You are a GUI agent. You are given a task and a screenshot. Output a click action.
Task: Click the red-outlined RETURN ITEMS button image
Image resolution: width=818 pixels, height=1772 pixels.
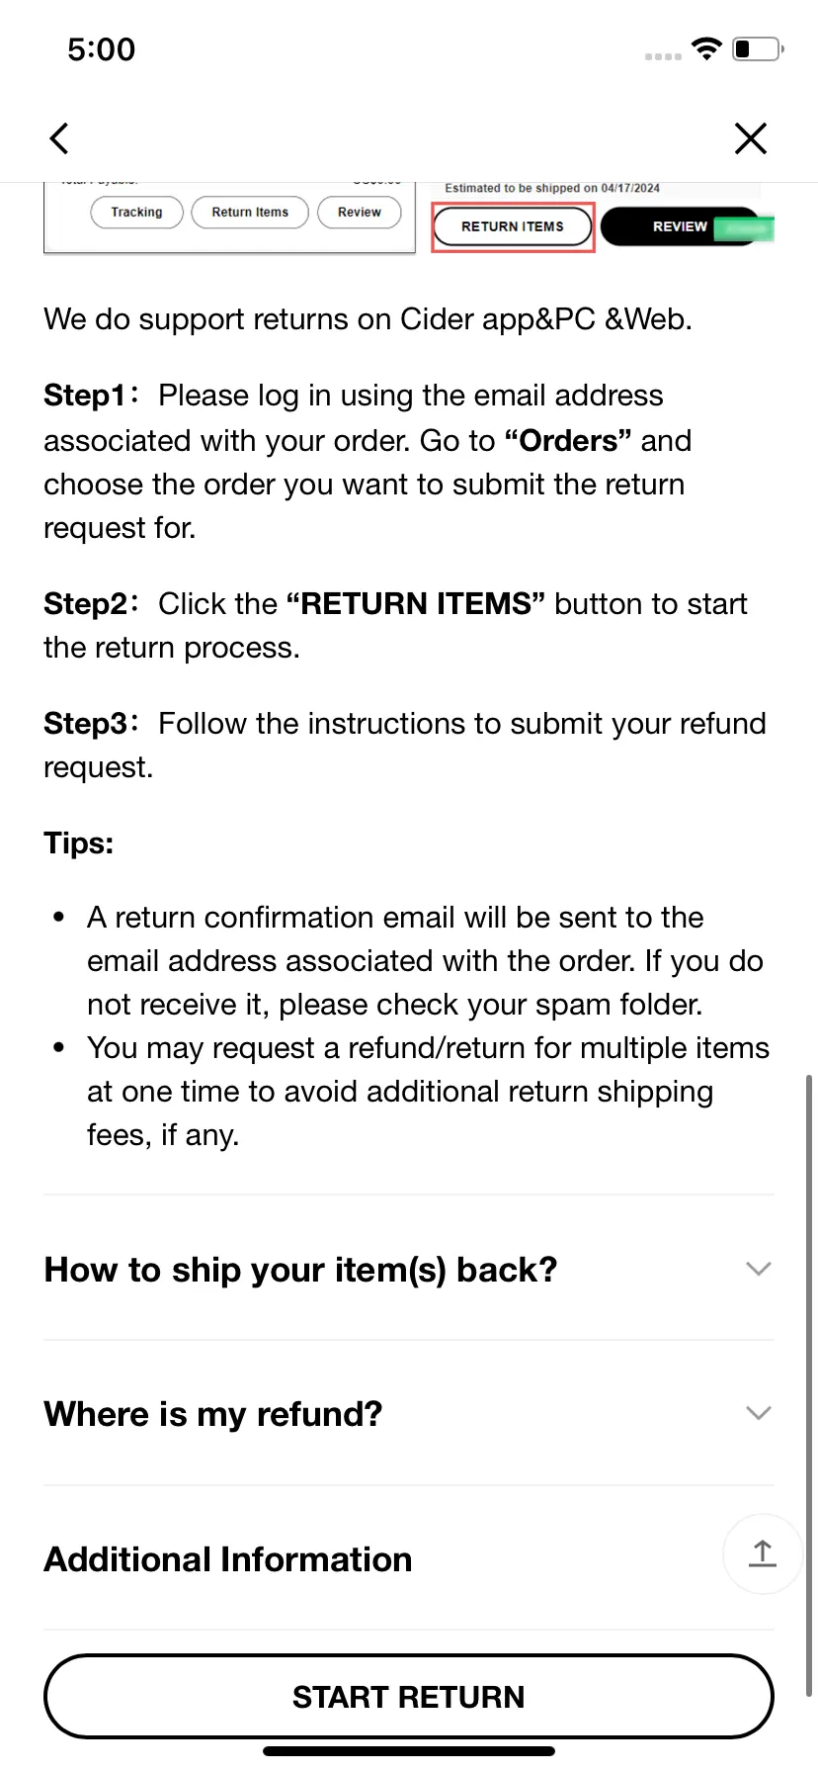513,226
